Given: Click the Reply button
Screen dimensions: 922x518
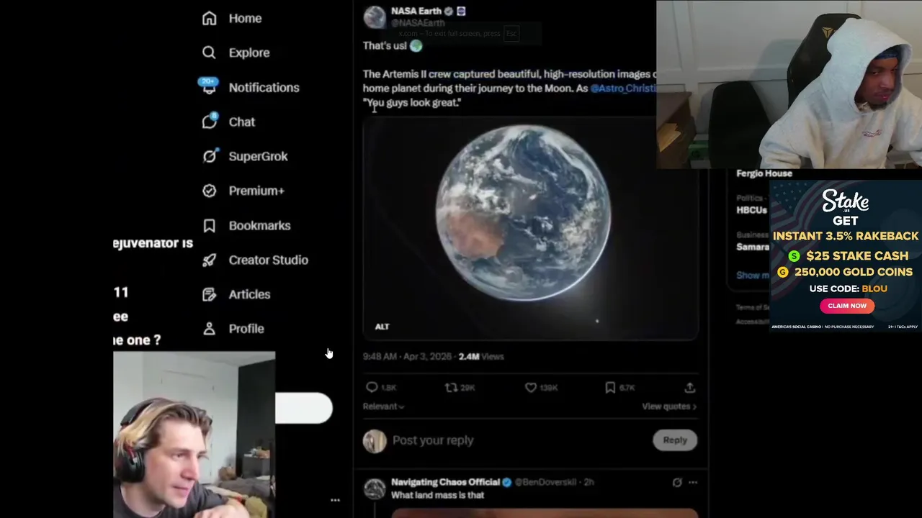Looking at the screenshot, I should point(675,440).
